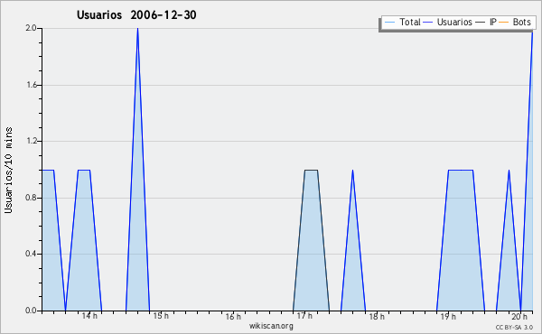Click the 15 h x-axis label
This screenshot has height=334, width=542.
click(x=161, y=316)
